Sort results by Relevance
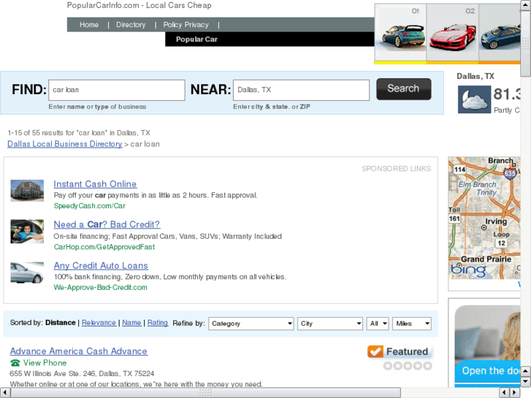The image size is (531, 398). pyautogui.click(x=99, y=323)
